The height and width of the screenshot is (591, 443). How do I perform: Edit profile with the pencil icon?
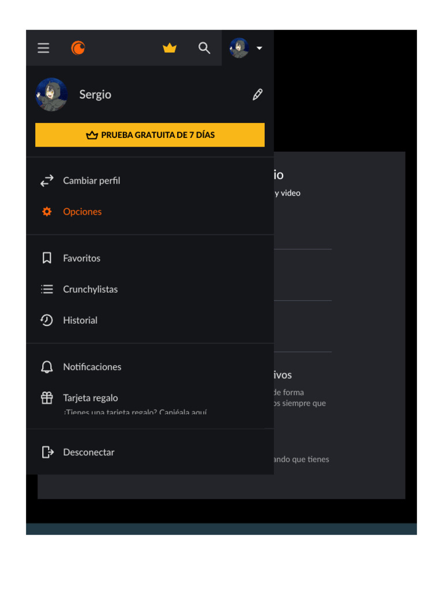click(257, 95)
